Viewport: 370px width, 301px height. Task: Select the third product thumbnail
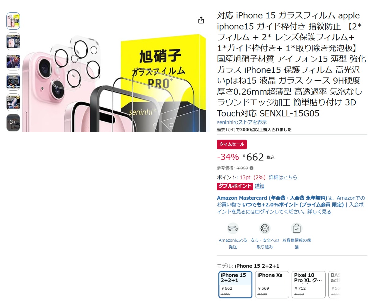(x=13, y=62)
